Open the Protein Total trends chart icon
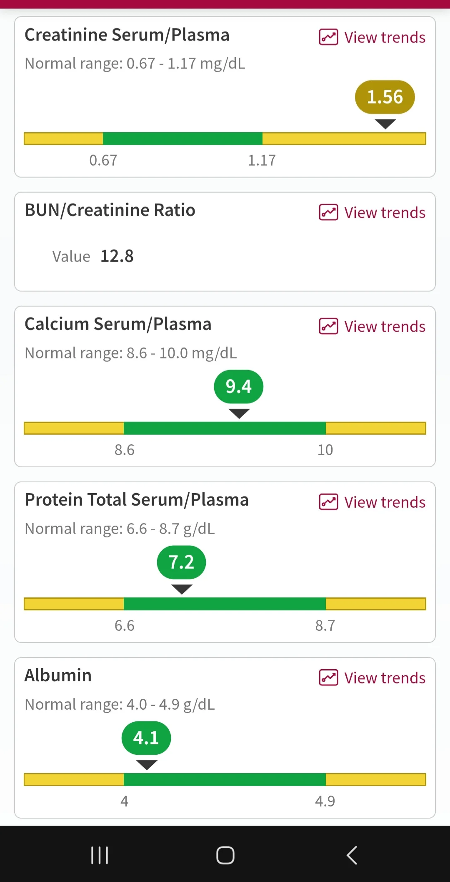This screenshot has width=450, height=882. [x=328, y=502]
